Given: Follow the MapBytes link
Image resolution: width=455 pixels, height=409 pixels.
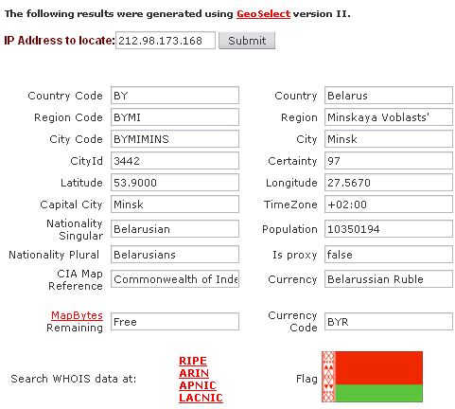Looking at the screenshot, I should [77, 315].
